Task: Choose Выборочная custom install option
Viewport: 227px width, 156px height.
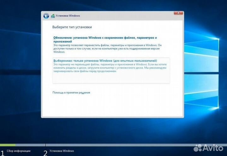Action: pyautogui.click(x=111, y=71)
